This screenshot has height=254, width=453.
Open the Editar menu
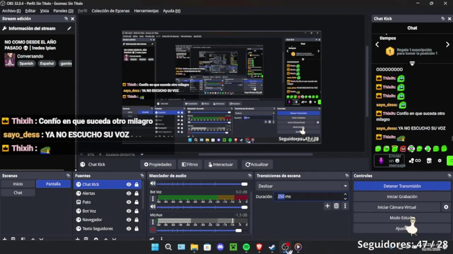(30, 11)
